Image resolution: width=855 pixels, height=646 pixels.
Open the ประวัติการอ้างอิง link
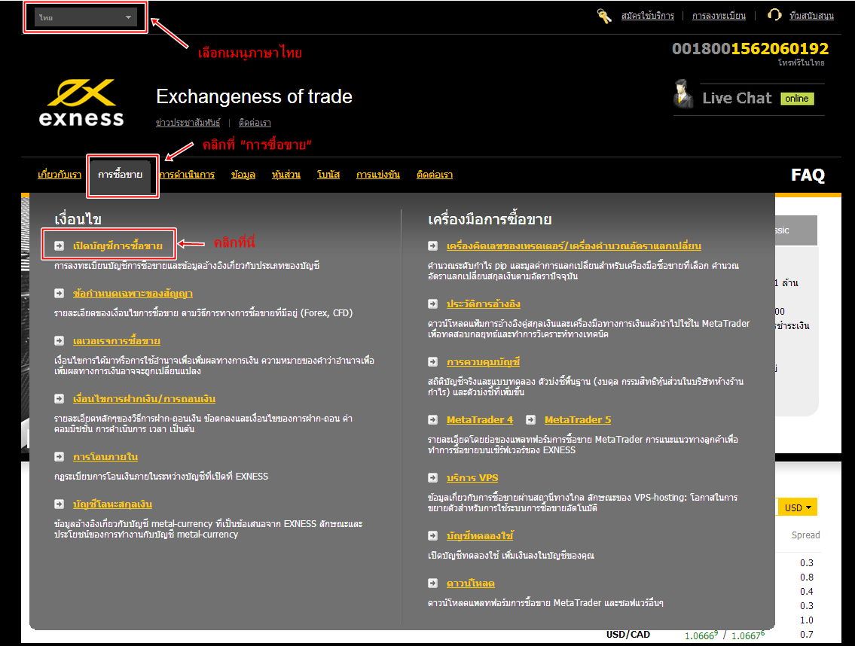(x=483, y=303)
